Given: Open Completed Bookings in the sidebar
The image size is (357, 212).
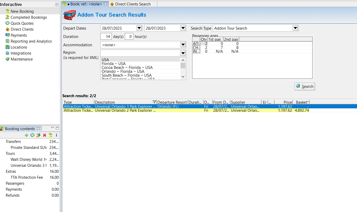Looking at the screenshot, I should pos(29,17).
